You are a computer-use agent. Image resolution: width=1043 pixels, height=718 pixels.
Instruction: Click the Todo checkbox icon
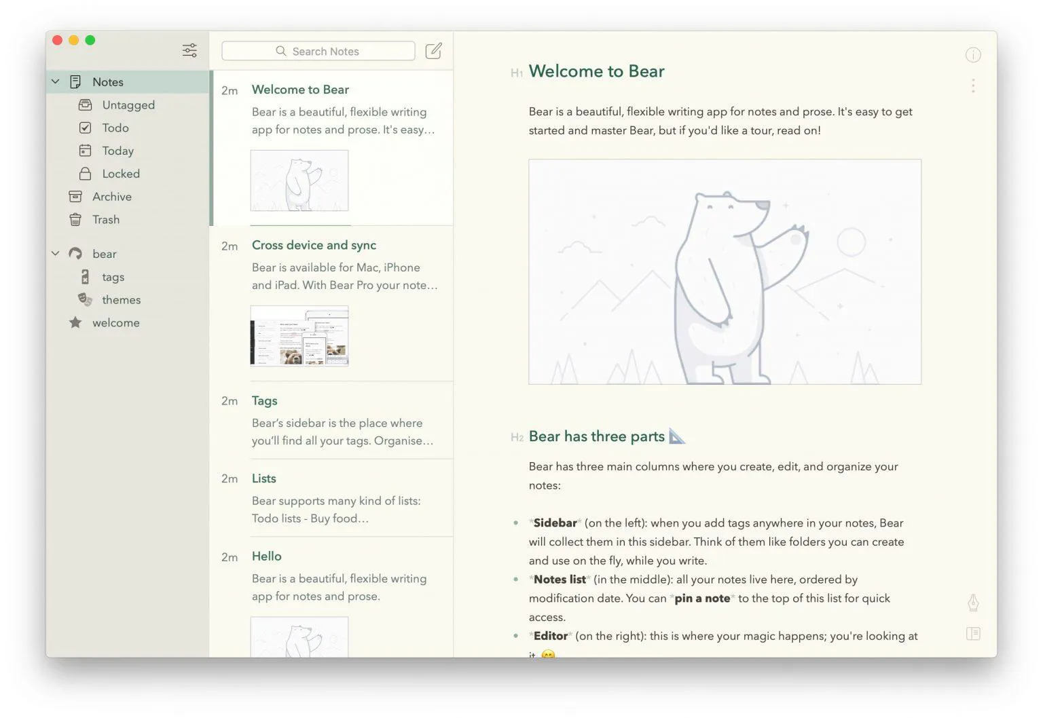click(85, 128)
